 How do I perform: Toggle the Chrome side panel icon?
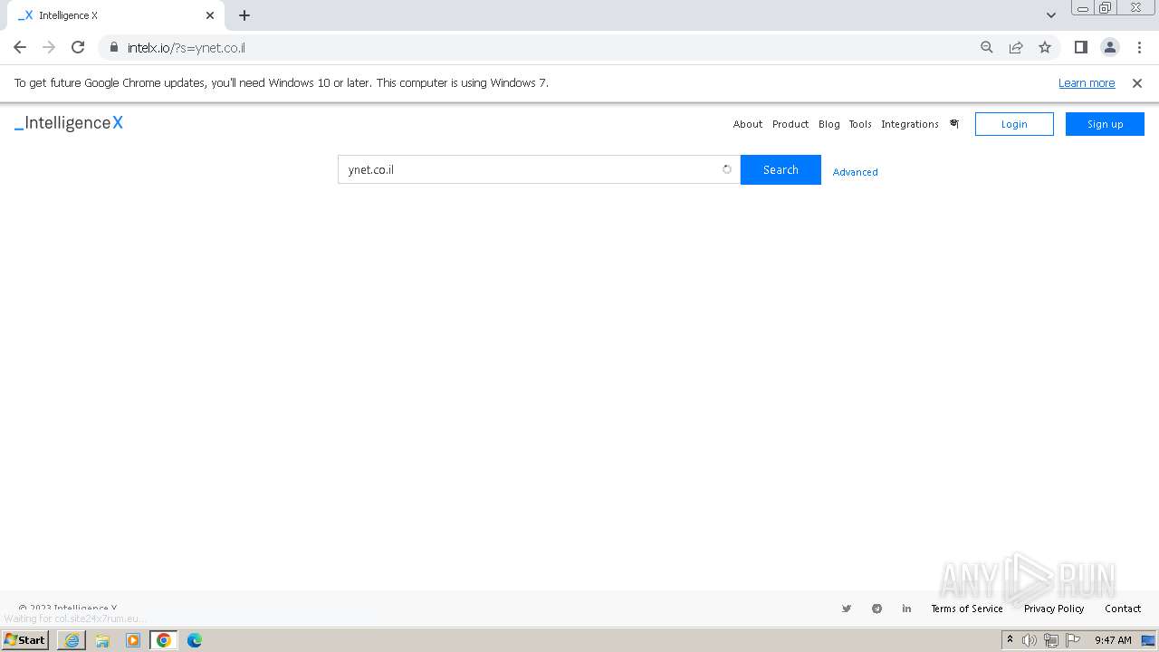pos(1081,47)
